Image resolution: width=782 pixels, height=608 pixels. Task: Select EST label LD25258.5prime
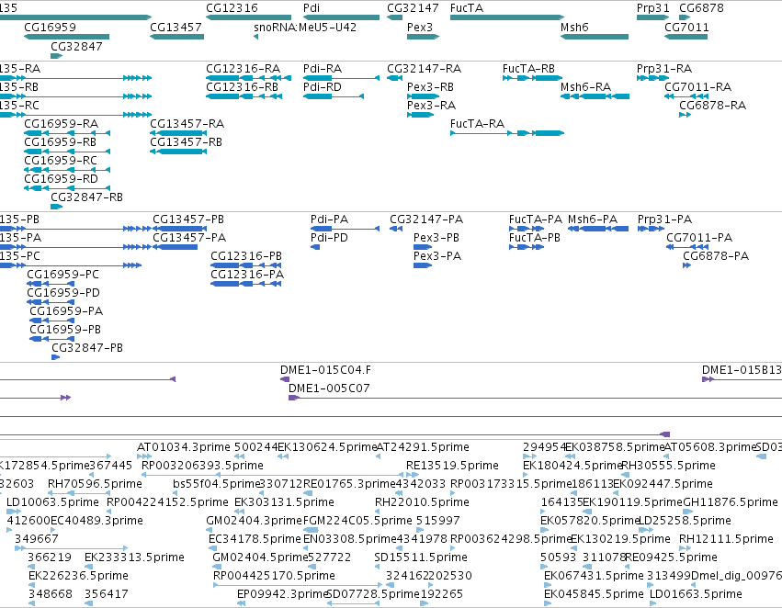(685, 521)
